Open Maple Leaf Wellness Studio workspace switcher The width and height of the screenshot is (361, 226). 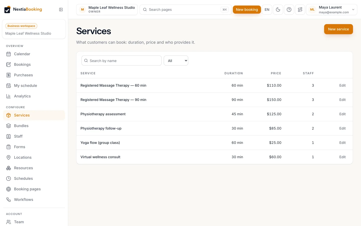(107, 10)
